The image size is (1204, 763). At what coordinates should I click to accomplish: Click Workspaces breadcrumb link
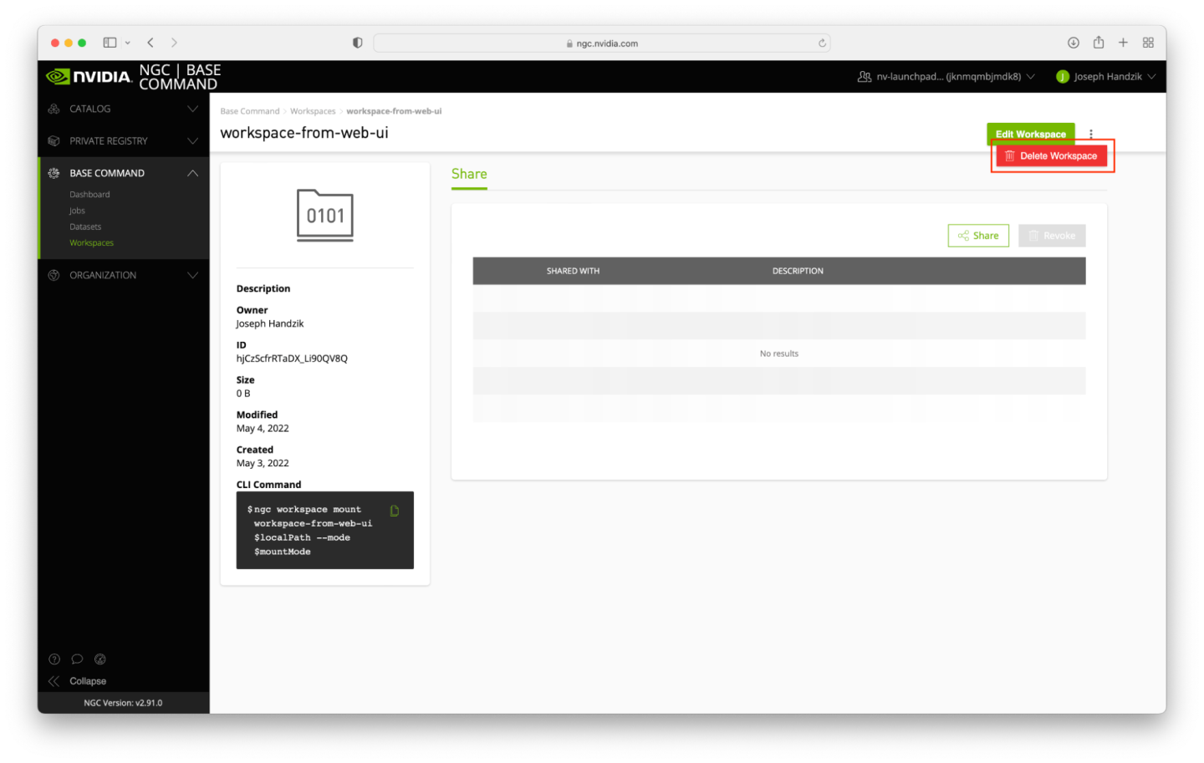313,111
